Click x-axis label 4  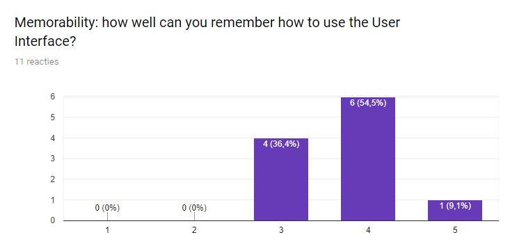coord(368,230)
